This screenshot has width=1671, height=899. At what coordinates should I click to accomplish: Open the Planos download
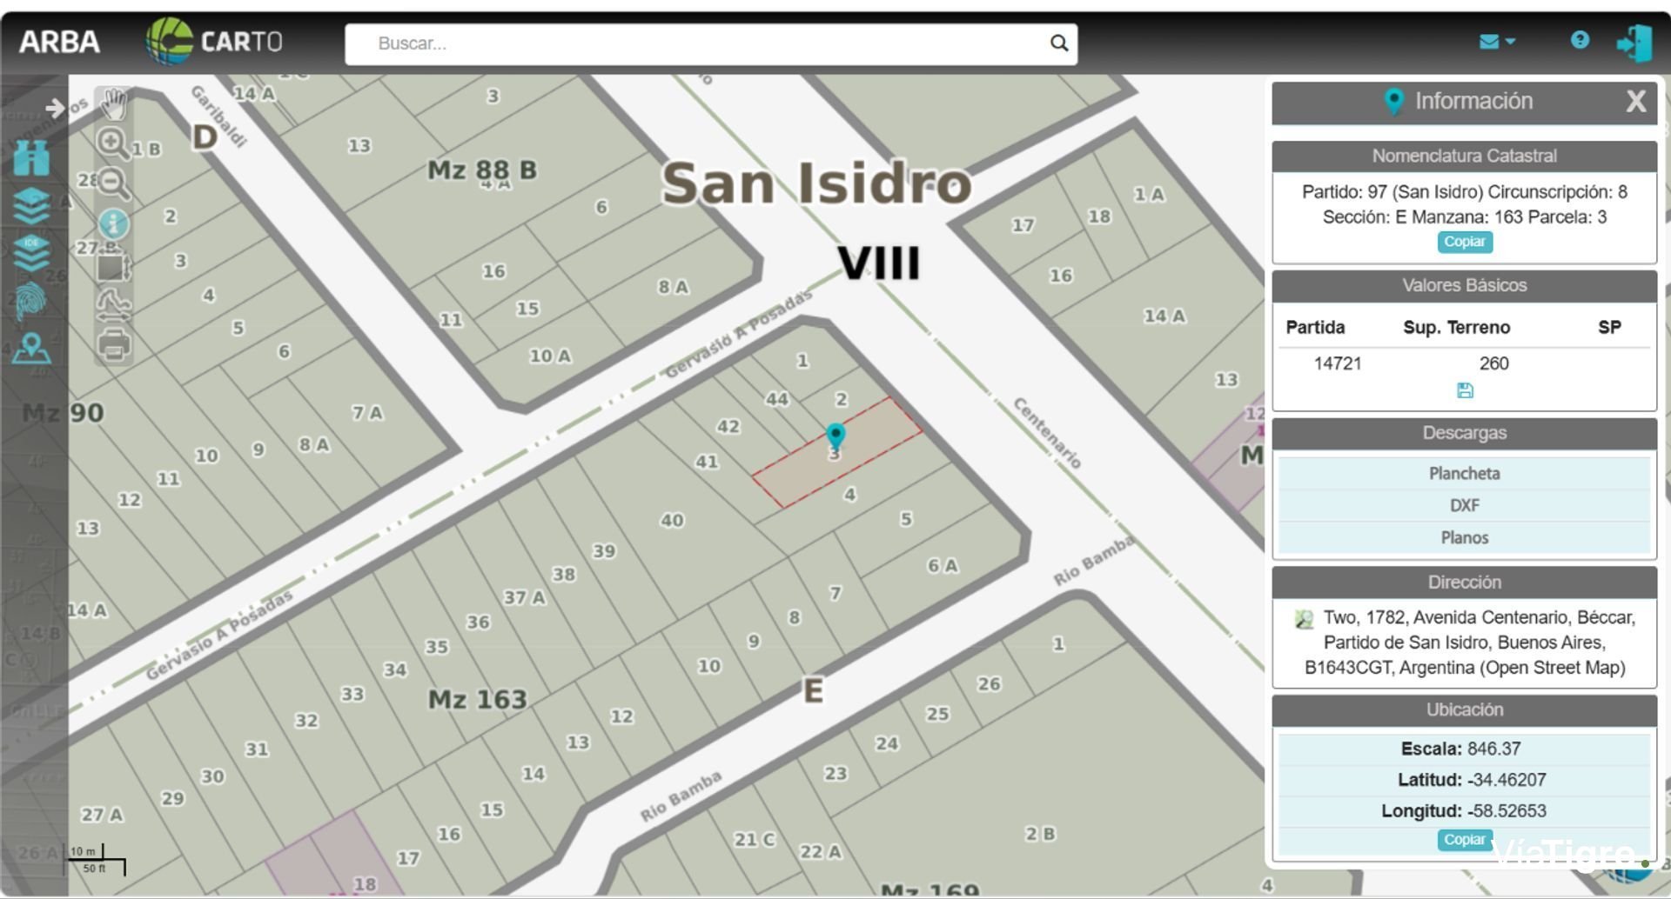point(1464,537)
